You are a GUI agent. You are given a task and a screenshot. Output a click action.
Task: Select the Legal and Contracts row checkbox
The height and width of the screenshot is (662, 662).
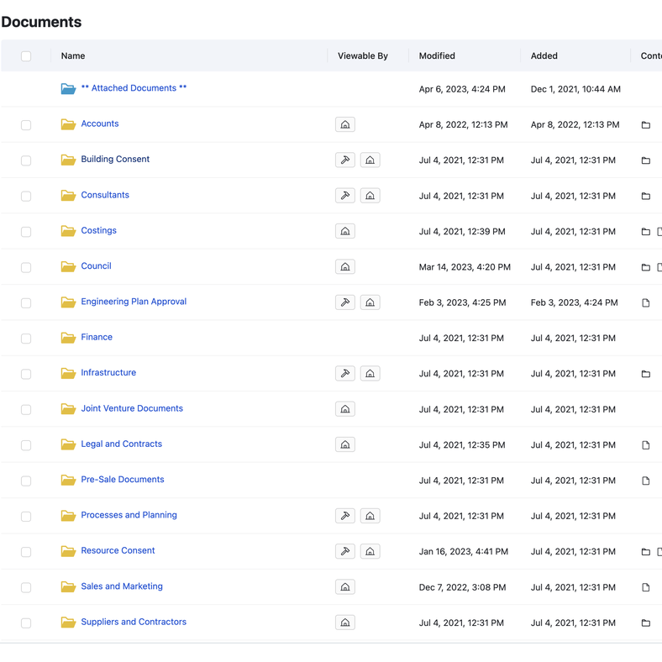[x=26, y=445]
